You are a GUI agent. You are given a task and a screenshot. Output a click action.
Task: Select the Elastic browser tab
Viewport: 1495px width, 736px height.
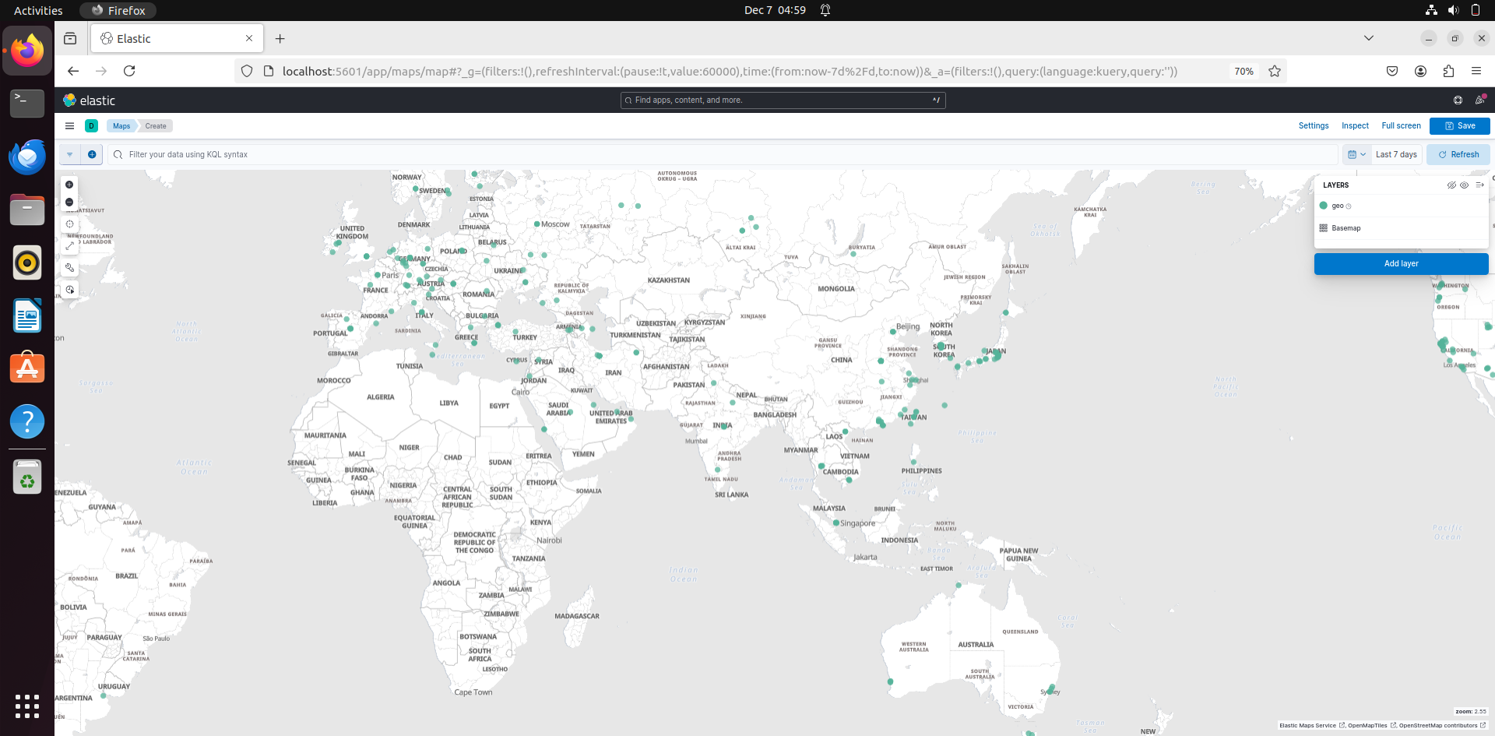(x=178, y=38)
